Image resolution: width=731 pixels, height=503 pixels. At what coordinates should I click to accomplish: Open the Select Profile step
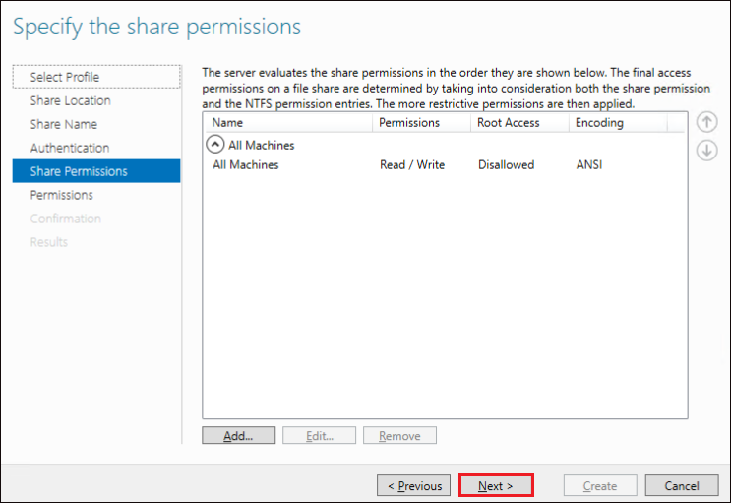point(96,77)
